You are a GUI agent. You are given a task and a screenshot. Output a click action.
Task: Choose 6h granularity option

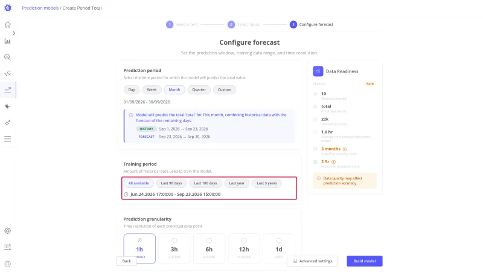[x=209, y=248]
